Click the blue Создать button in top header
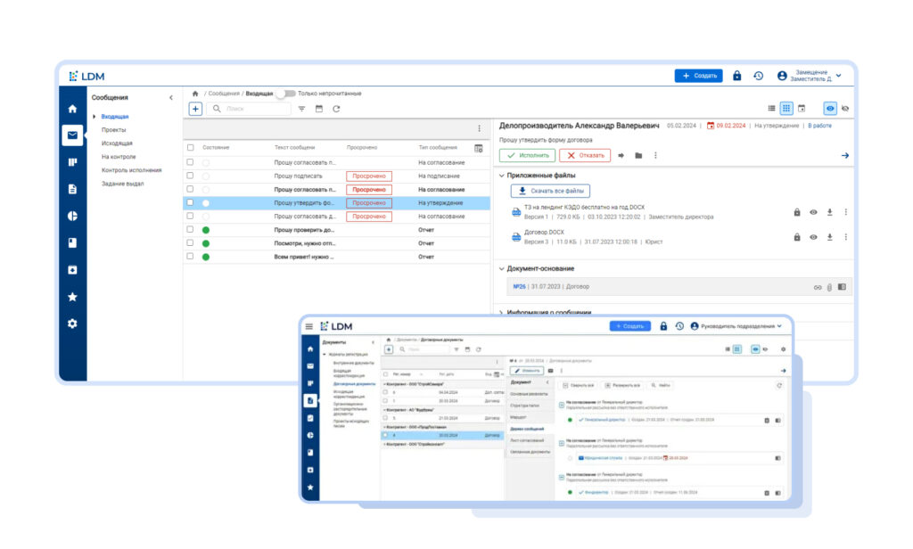This screenshot has width=913, height=549. [x=698, y=76]
